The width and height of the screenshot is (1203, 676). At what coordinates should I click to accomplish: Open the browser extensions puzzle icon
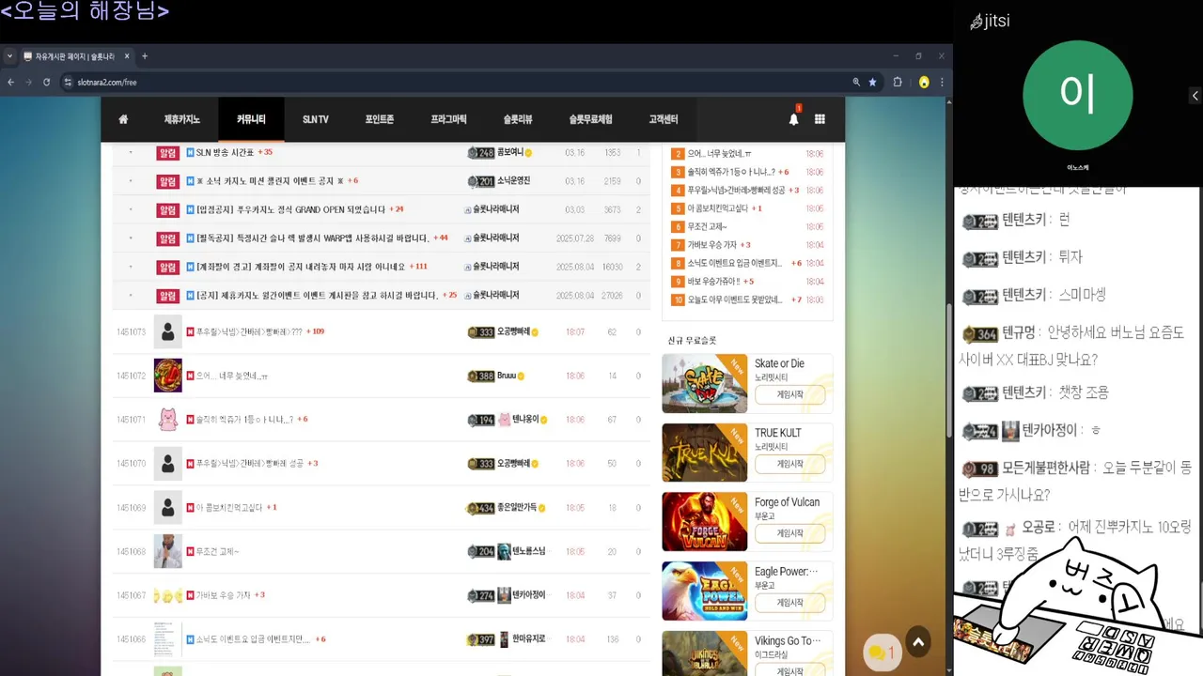(x=898, y=83)
